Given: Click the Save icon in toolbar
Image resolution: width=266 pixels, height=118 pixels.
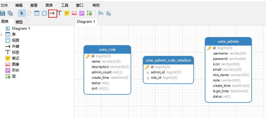Looking at the screenshot, I should 3,13.
